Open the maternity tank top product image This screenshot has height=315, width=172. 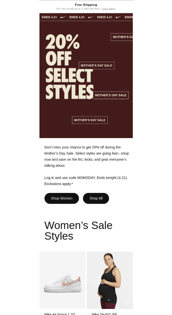pyautogui.click(x=110, y=280)
